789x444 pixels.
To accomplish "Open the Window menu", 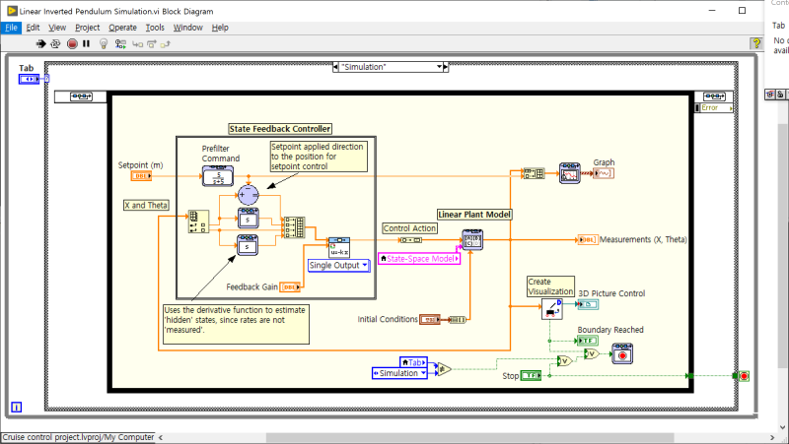I will point(187,28).
